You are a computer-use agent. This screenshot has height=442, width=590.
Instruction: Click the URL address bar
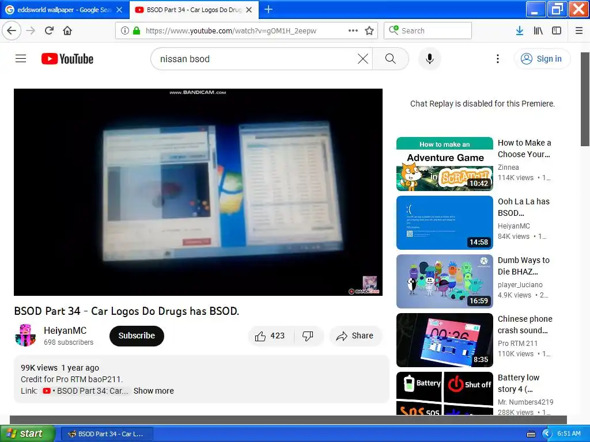[x=247, y=31]
